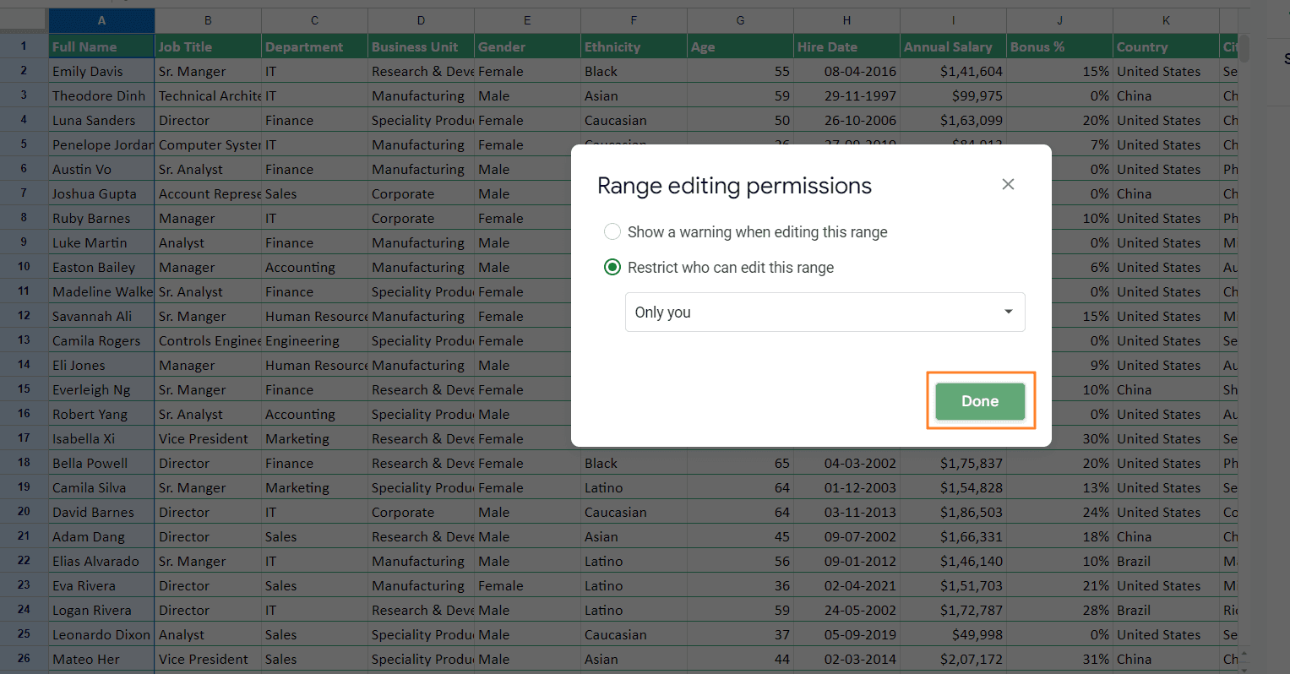Click the Bonus % header cell
Viewport: 1290px width, 674px height.
point(1059,46)
